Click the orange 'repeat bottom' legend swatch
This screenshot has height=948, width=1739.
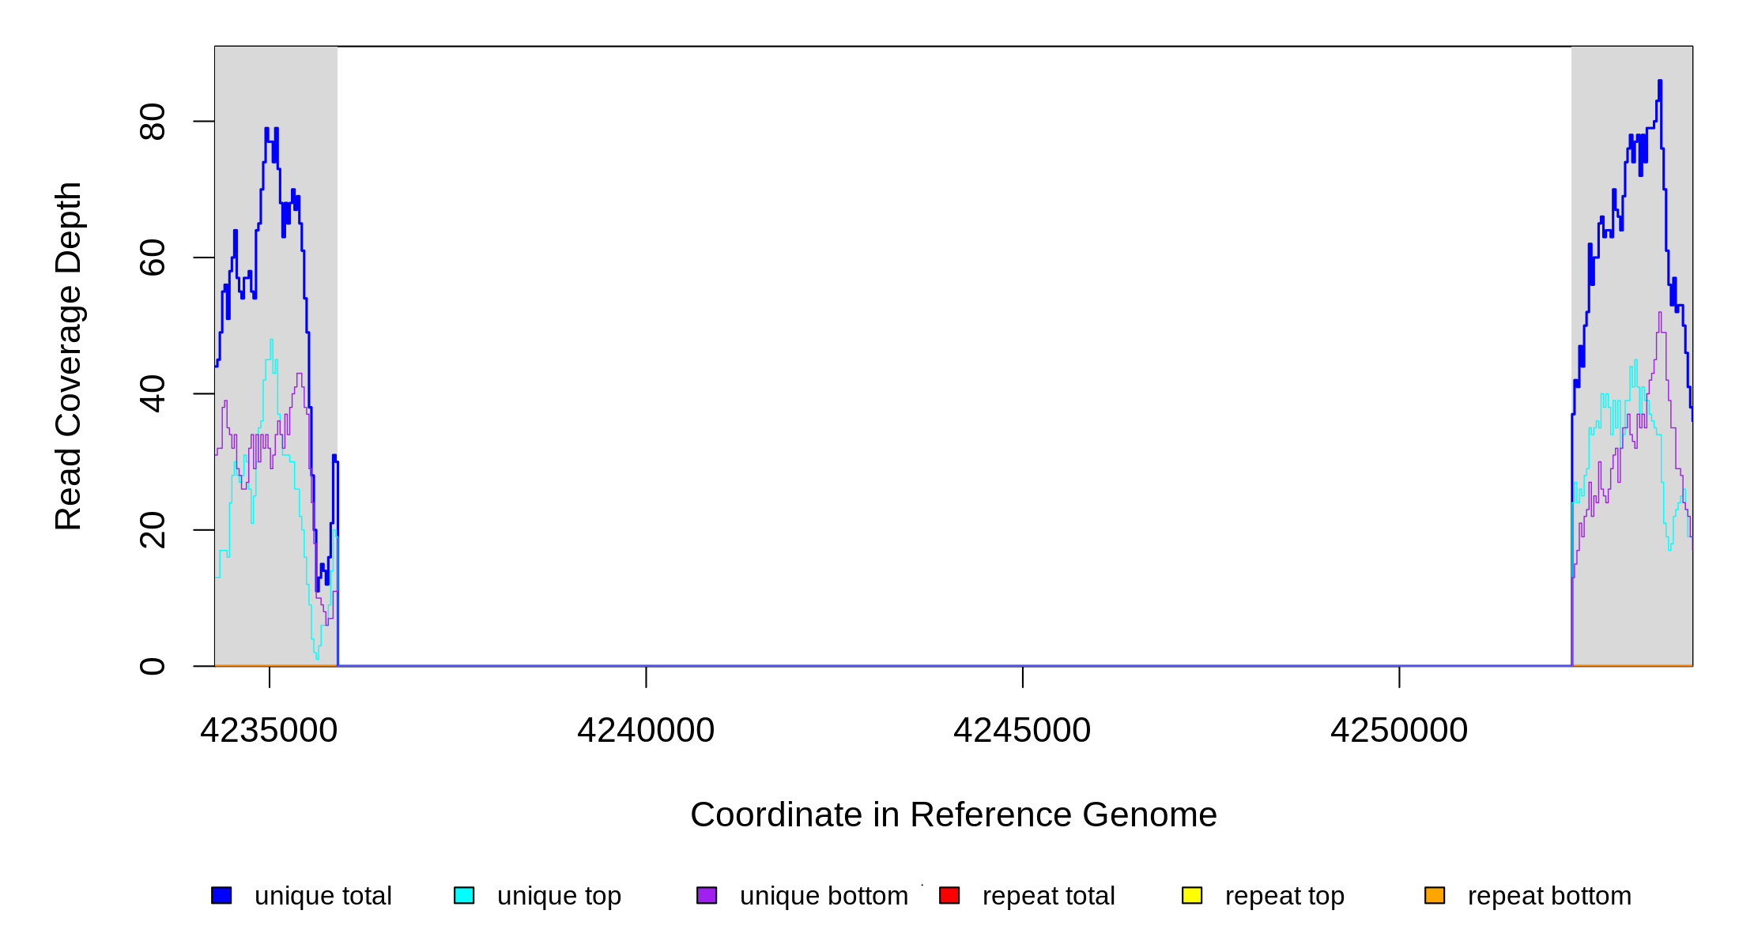tap(1435, 895)
